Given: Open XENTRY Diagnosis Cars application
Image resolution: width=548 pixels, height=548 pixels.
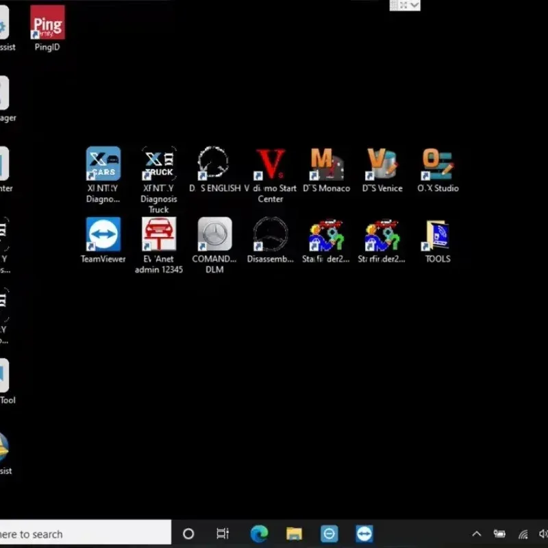Looking at the screenshot, I should [x=103, y=162].
